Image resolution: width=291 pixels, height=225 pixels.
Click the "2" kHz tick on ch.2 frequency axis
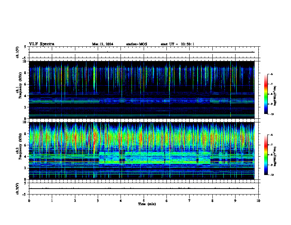point(26,168)
